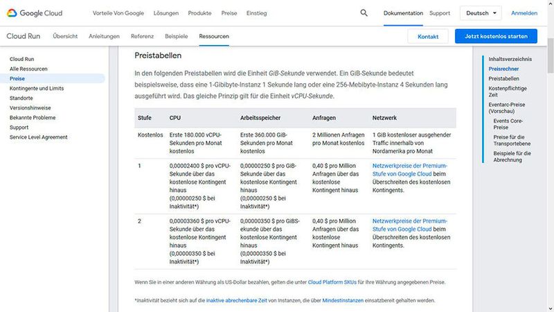Click the search magnifier icon
This screenshot has height=312, width=554.
coord(364,13)
